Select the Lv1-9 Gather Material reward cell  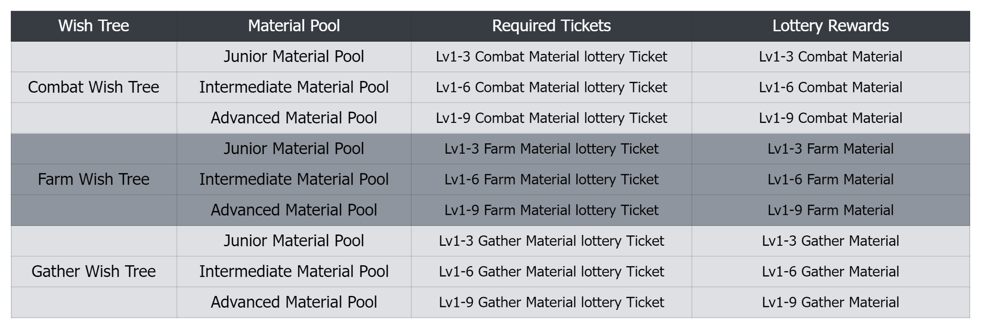(830, 302)
